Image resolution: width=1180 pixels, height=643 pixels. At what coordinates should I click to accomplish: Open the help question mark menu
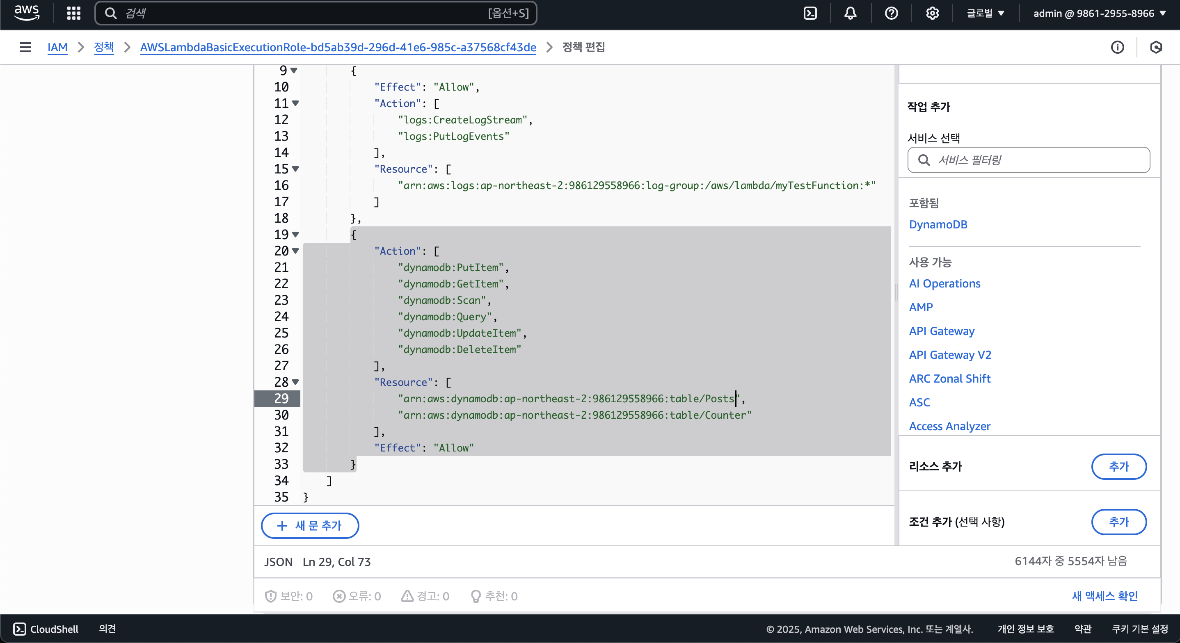tap(891, 13)
